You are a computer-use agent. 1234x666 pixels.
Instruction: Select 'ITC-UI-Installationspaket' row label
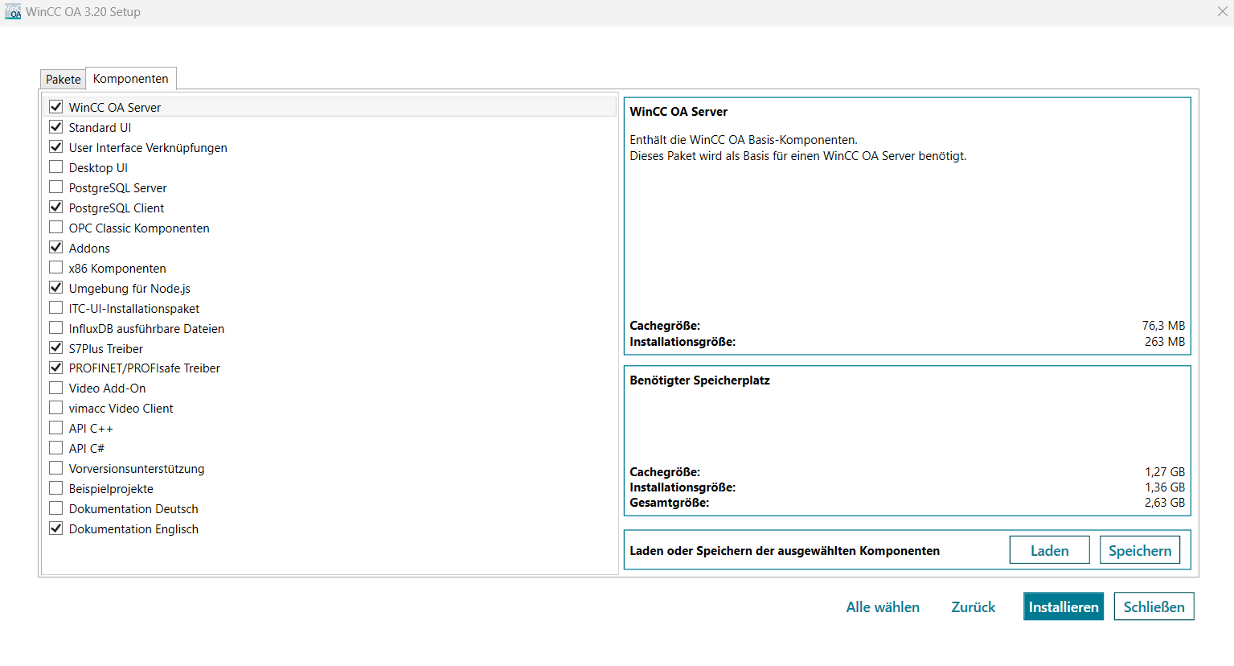[134, 308]
